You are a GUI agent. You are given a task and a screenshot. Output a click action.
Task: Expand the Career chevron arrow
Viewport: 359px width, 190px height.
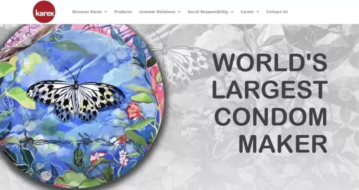(258, 12)
